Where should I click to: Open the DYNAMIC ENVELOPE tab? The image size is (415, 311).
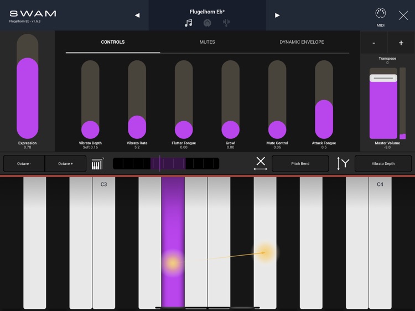[302, 42]
